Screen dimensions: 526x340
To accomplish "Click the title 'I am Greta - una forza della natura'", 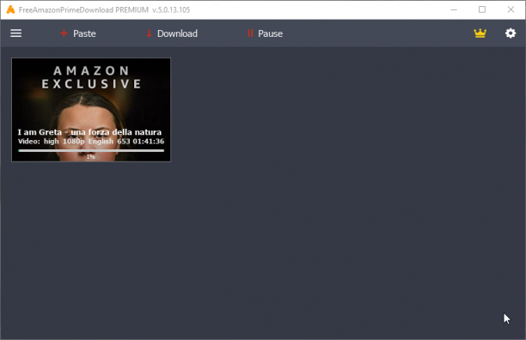I will 89,132.
